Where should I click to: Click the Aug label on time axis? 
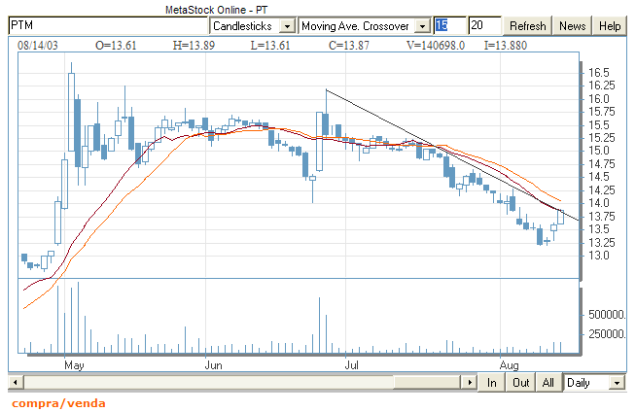[509, 365]
